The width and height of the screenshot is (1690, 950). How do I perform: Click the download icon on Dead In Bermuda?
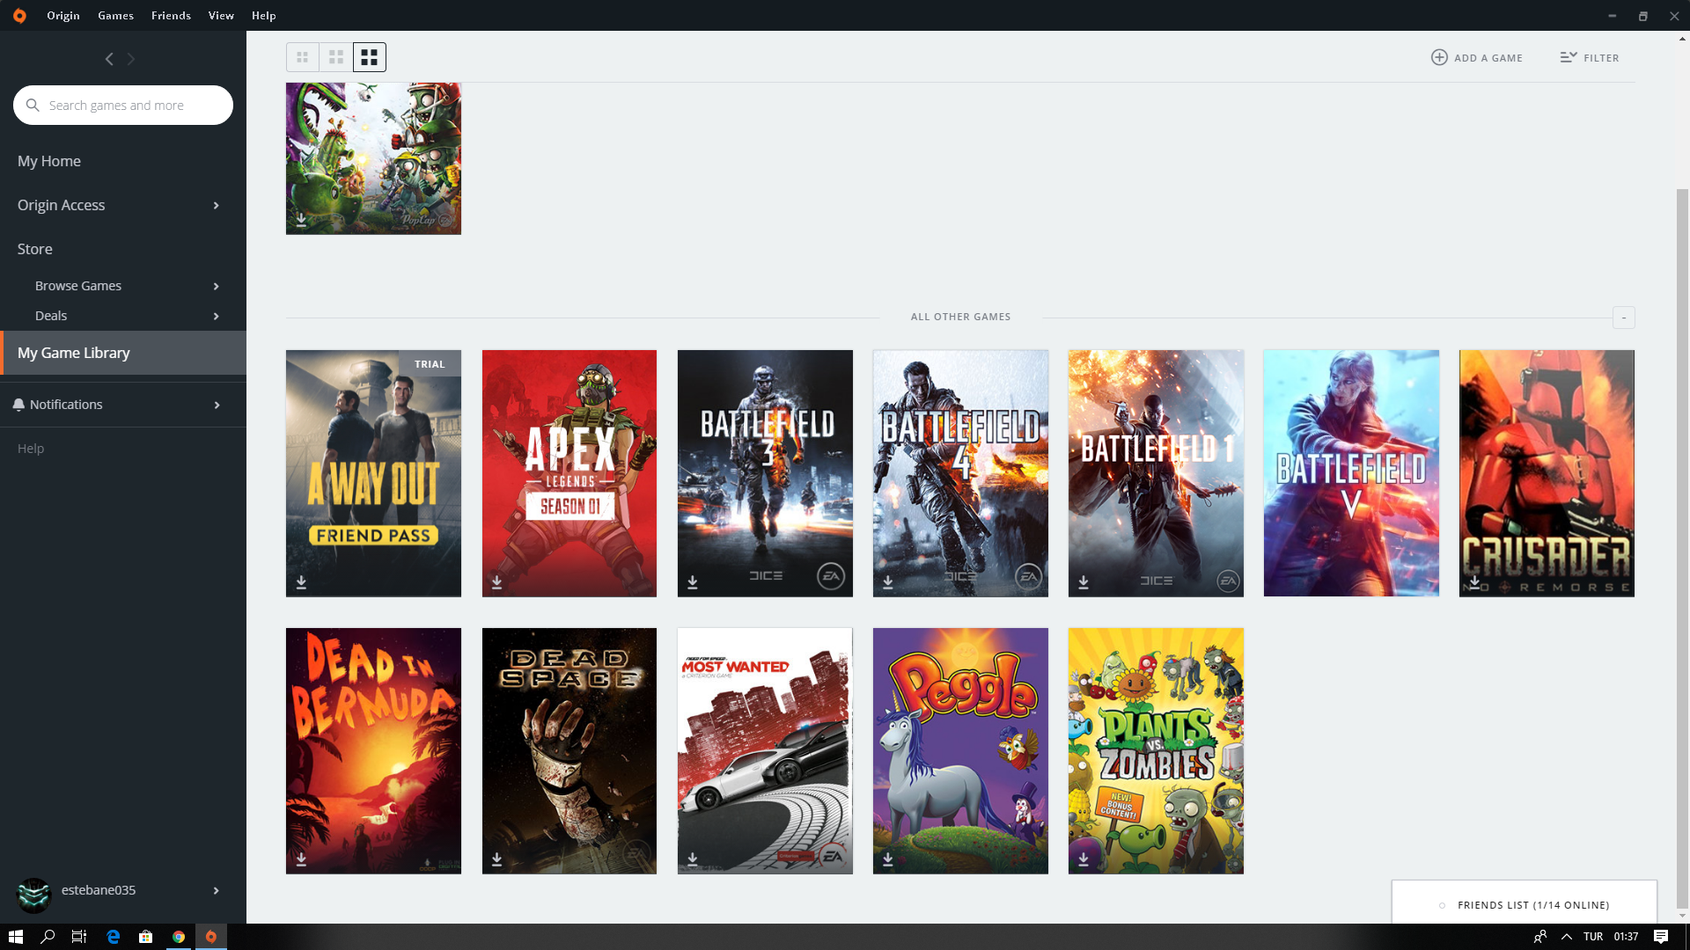(301, 859)
